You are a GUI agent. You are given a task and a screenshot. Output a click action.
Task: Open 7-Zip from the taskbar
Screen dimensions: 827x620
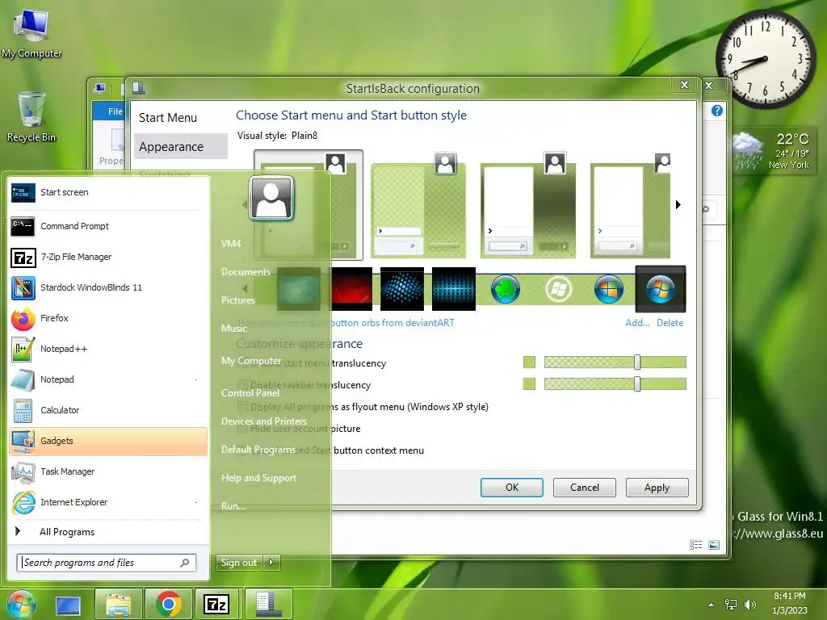tap(216, 604)
